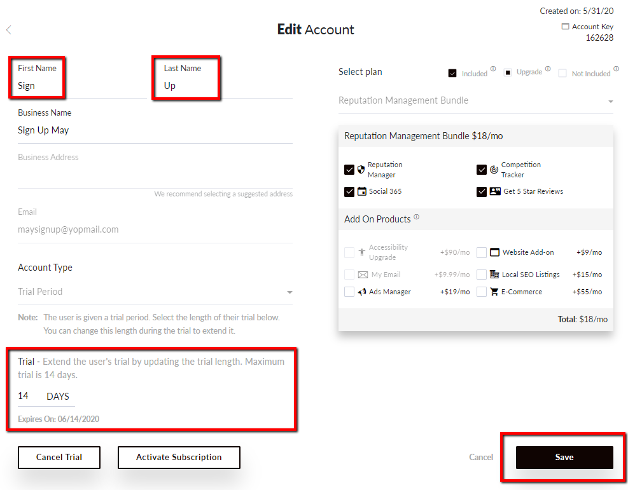Focus the Business Address field
This screenshot has width=628, height=490.
tap(155, 175)
